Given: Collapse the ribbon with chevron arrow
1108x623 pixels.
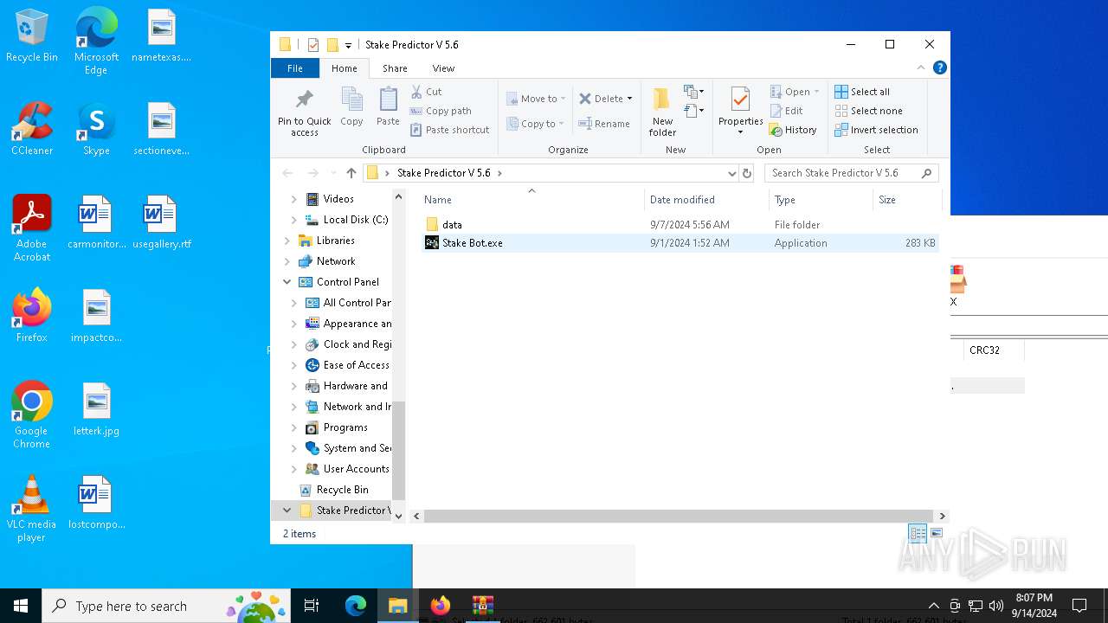Looking at the screenshot, I should point(921,67).
